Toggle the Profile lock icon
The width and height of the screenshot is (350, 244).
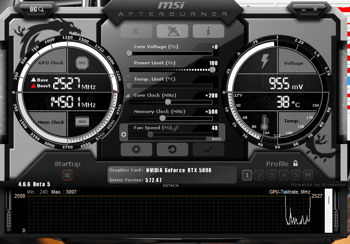click(295, 163)
